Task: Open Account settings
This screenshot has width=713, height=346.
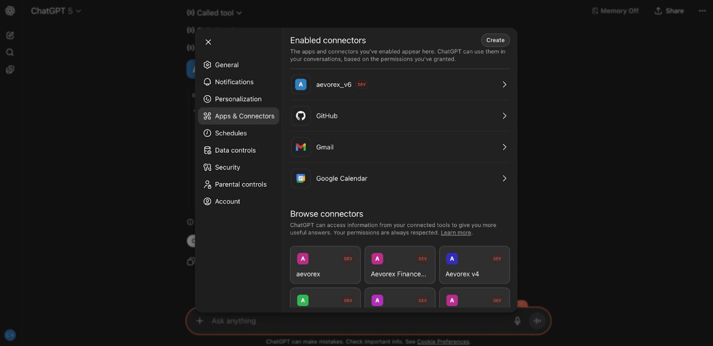Action: click(238, 201)
